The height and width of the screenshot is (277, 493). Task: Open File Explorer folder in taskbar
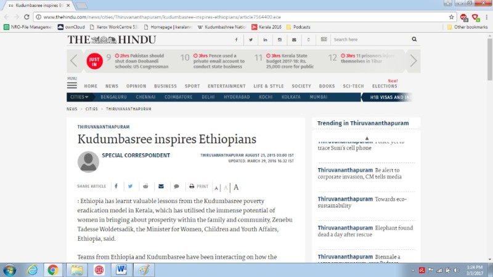pos(76,270)
